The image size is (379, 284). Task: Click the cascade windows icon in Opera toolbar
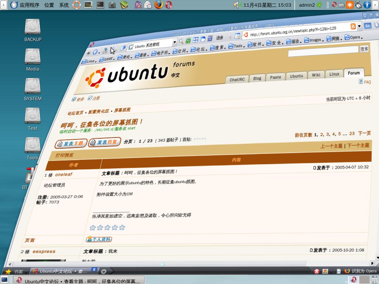point(203,39)
